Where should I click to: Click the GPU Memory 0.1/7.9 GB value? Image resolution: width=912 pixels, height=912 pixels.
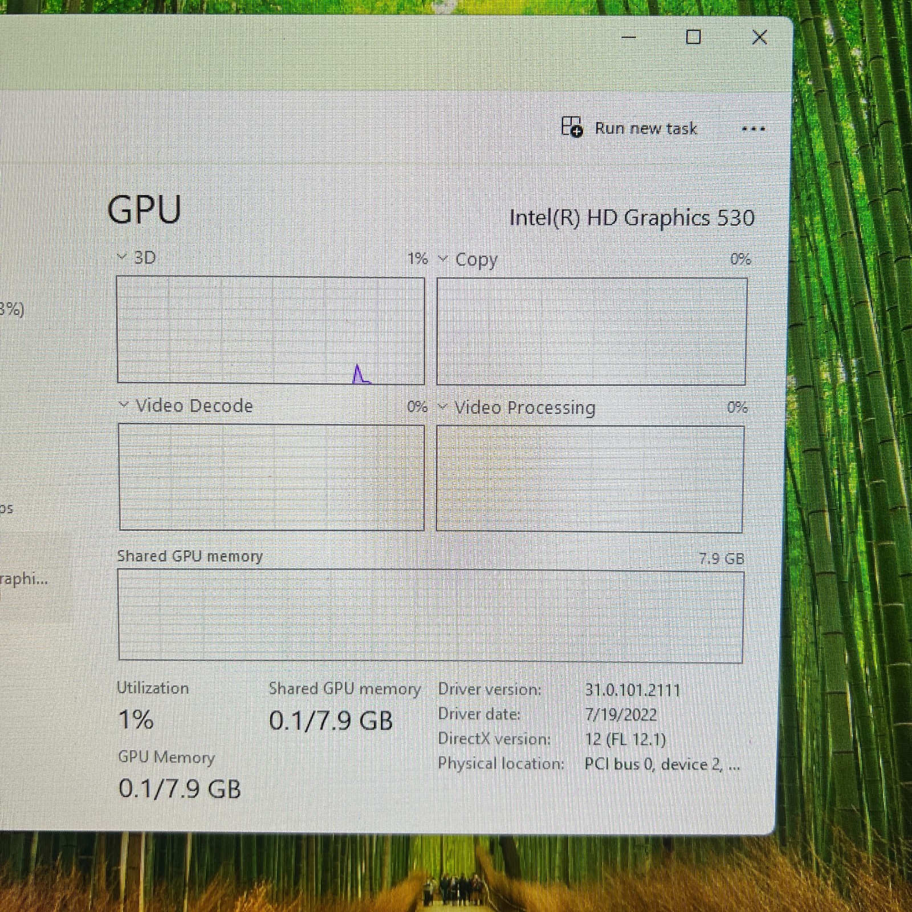tap(180, 789)
